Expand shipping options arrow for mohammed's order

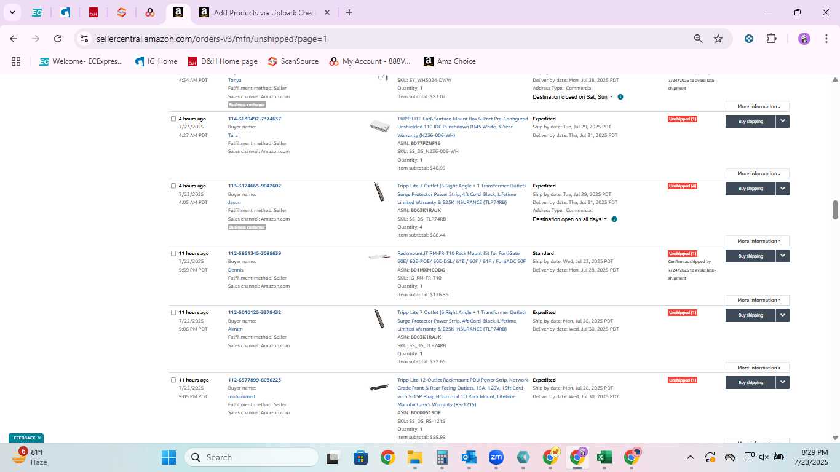tap(783, 383)
